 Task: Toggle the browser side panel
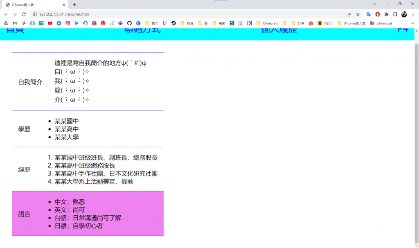coord(395,14)
